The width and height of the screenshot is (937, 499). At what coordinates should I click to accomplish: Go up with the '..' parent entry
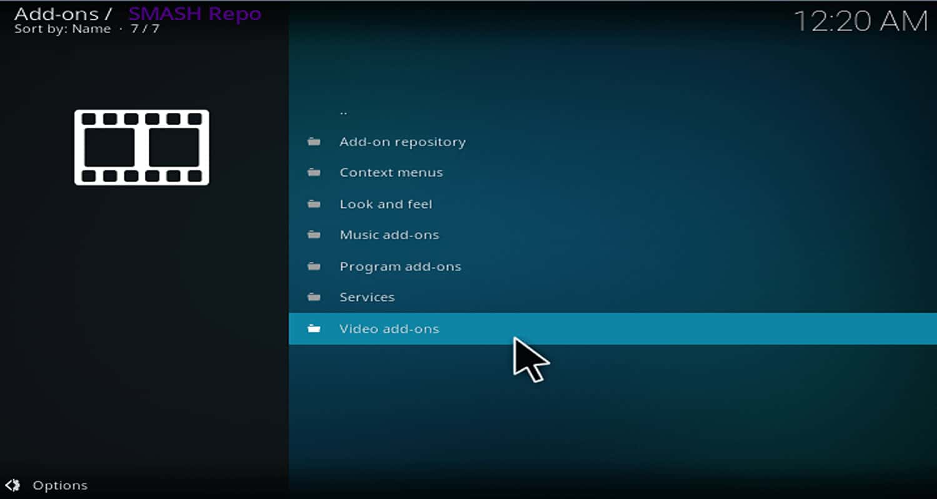(612, 112)
